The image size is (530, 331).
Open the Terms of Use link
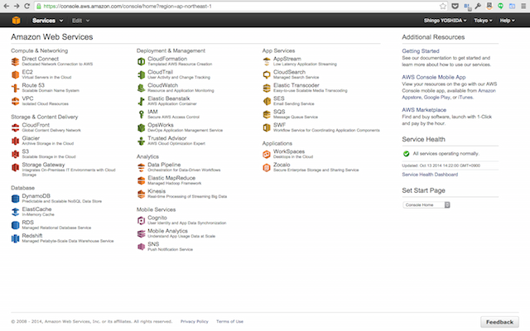(x=230, y=321)
